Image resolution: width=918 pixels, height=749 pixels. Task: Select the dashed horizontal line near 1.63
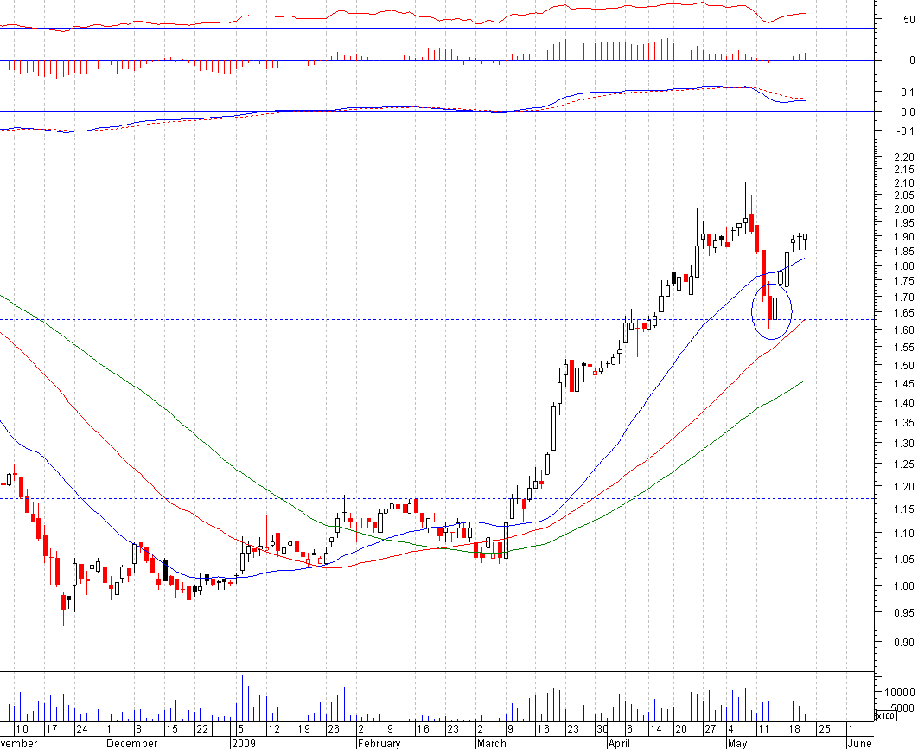[437, 320]
